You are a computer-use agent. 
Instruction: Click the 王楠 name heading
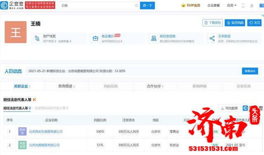click(x=35, y=24)
